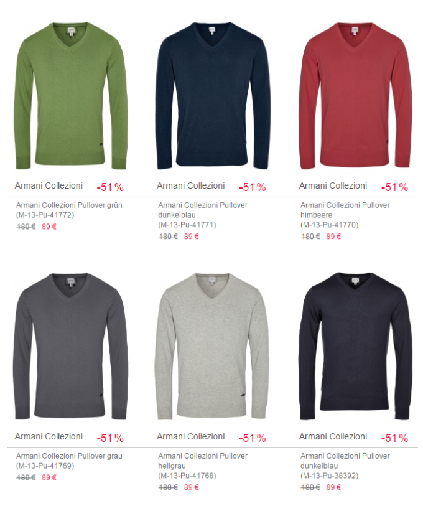
Task: Click 89 € price of himbeere pullover
Action: 333,237
